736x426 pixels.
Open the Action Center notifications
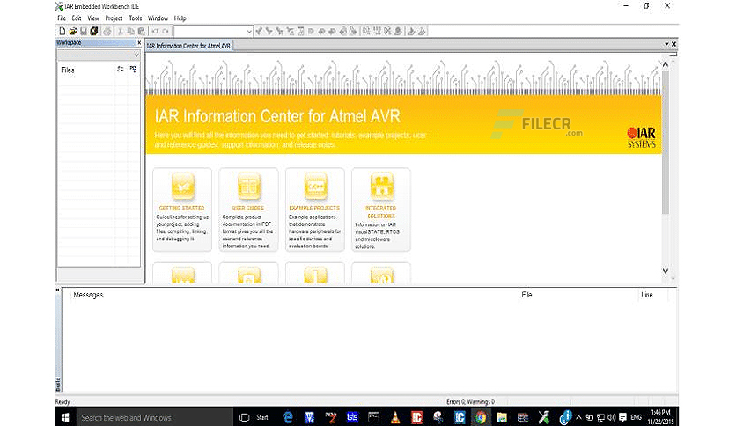click(x=623, y=417)
